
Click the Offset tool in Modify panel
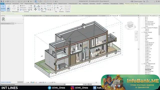coord(39,6)
